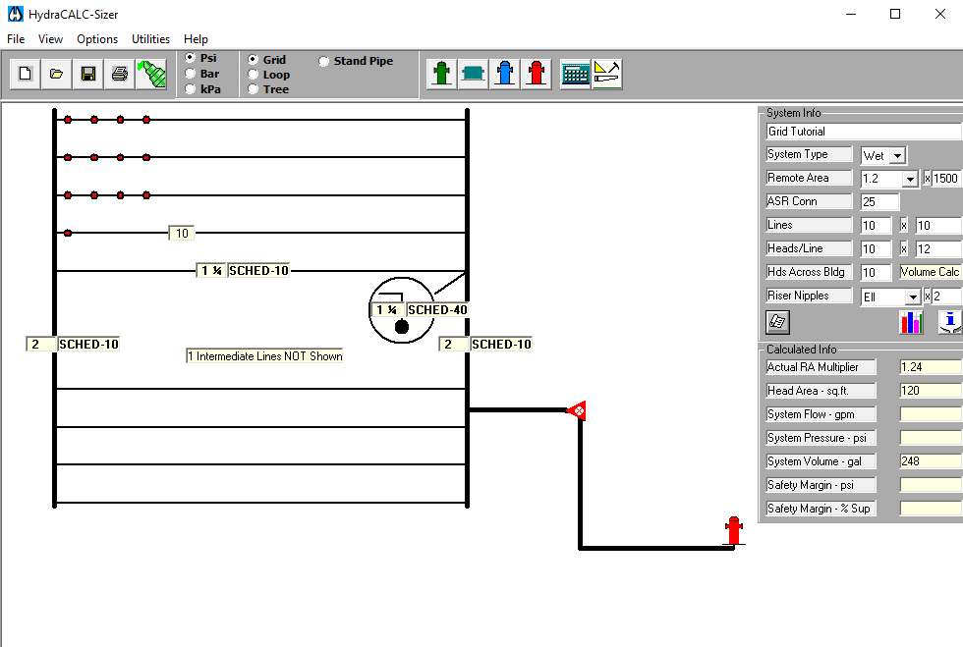
Task: Open the Utilities menu
Action: (150, 39)
